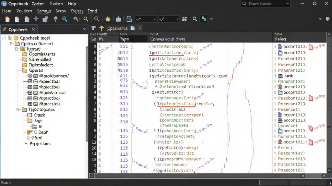Open the Help menu

click(x=72, y=4)
